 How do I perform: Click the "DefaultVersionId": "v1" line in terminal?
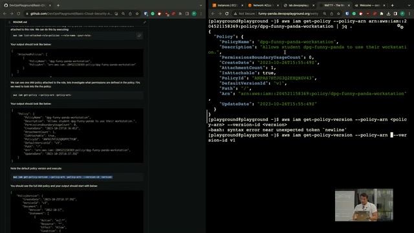pyautogui.click(x=254, y=83)
